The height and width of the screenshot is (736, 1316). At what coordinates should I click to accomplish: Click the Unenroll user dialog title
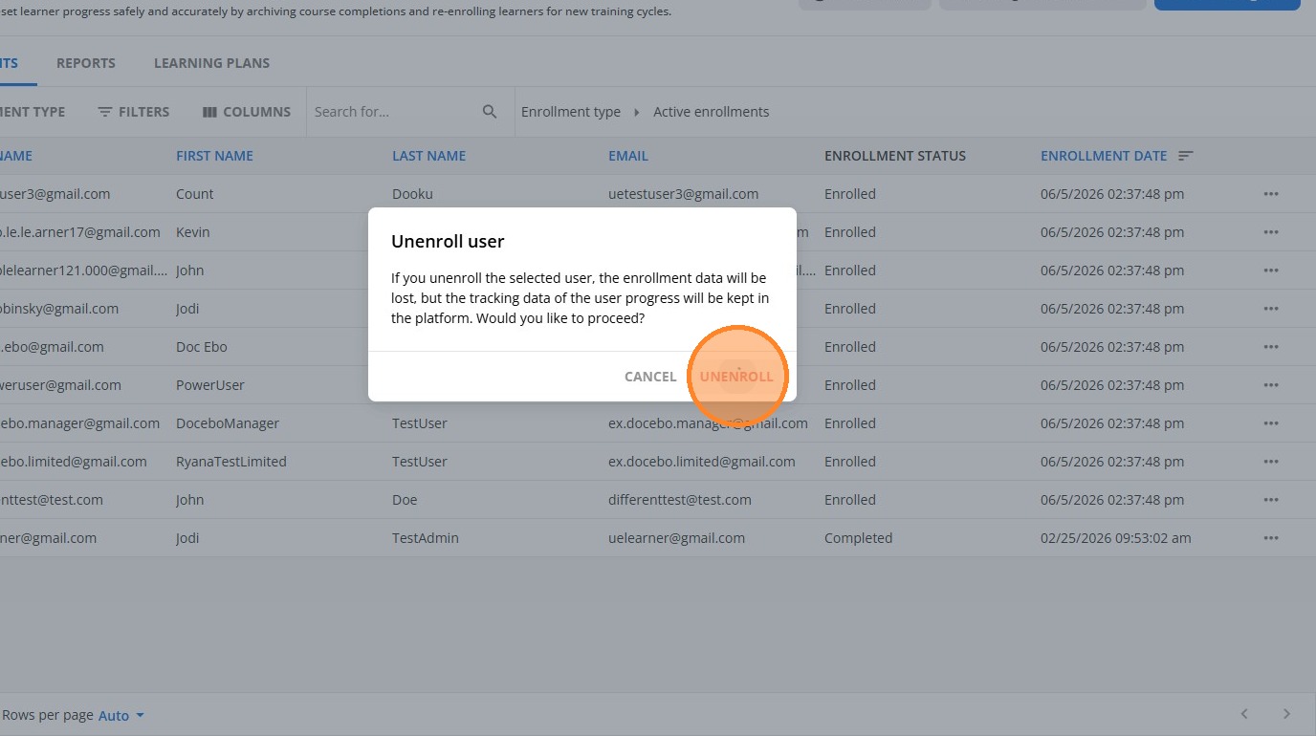click(448, 242)
